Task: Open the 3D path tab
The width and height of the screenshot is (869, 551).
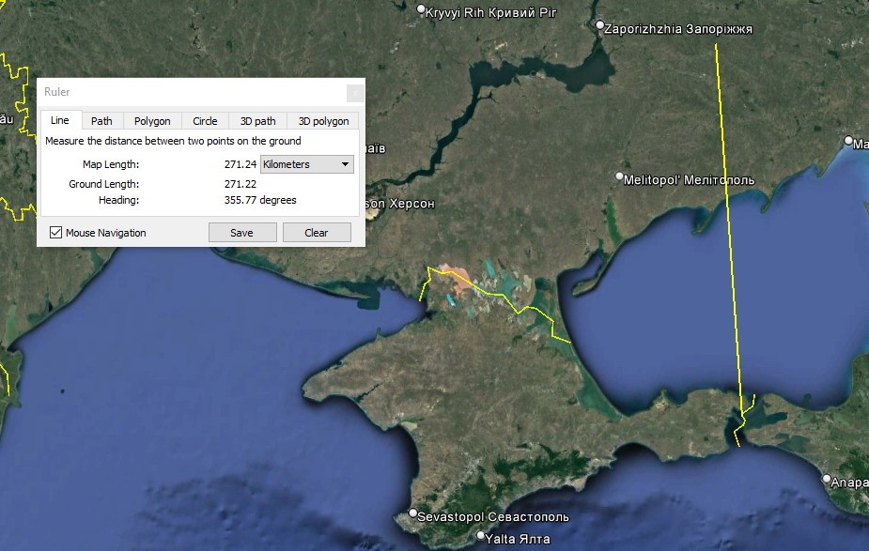Action: coord(257,121)
